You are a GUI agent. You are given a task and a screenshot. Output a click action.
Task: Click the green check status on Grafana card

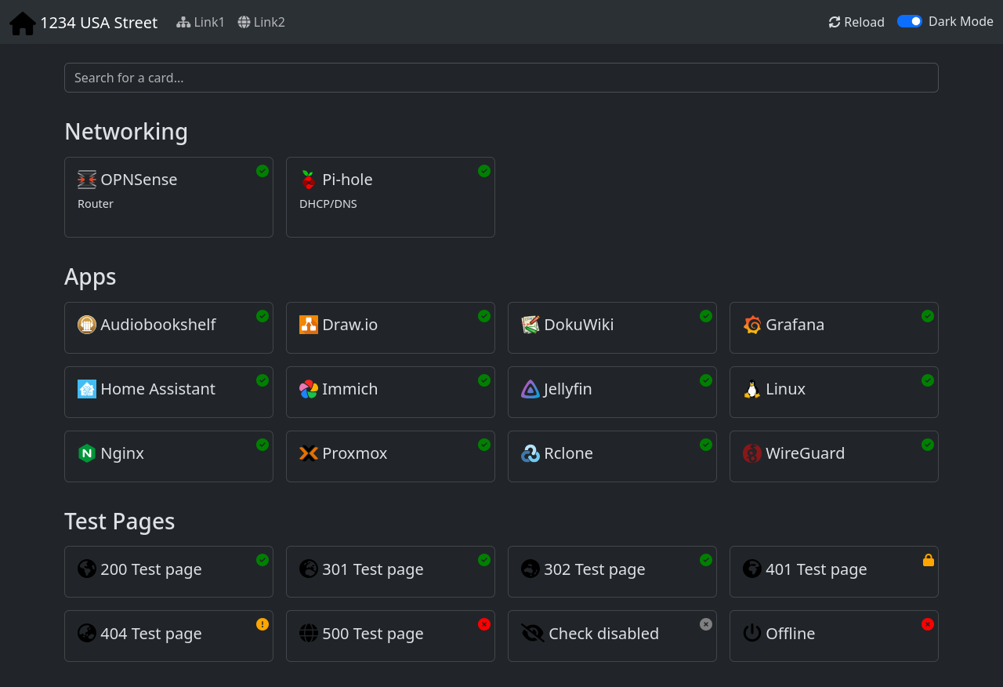(x=928, y=316)
